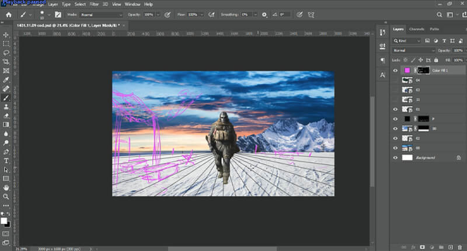Open layer blend mode Normal dropdown

413,50
